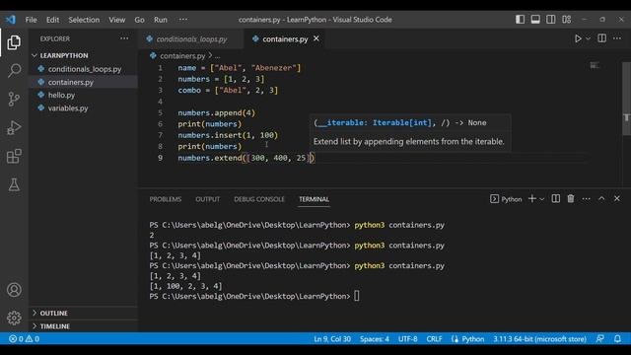
Task: Click line 5 numbers.append(4) code
Action: pyautogui.click(x=217, y=112)
